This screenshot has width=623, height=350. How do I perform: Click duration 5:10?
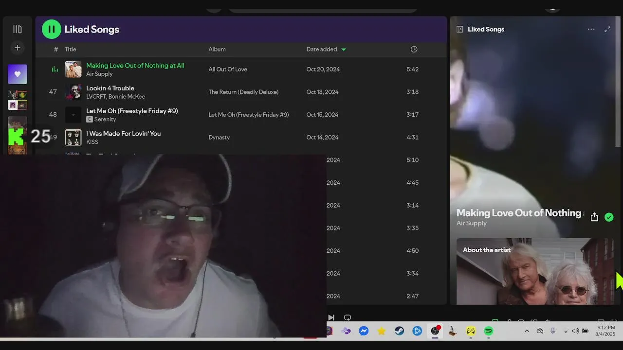(x=412, y=160)
